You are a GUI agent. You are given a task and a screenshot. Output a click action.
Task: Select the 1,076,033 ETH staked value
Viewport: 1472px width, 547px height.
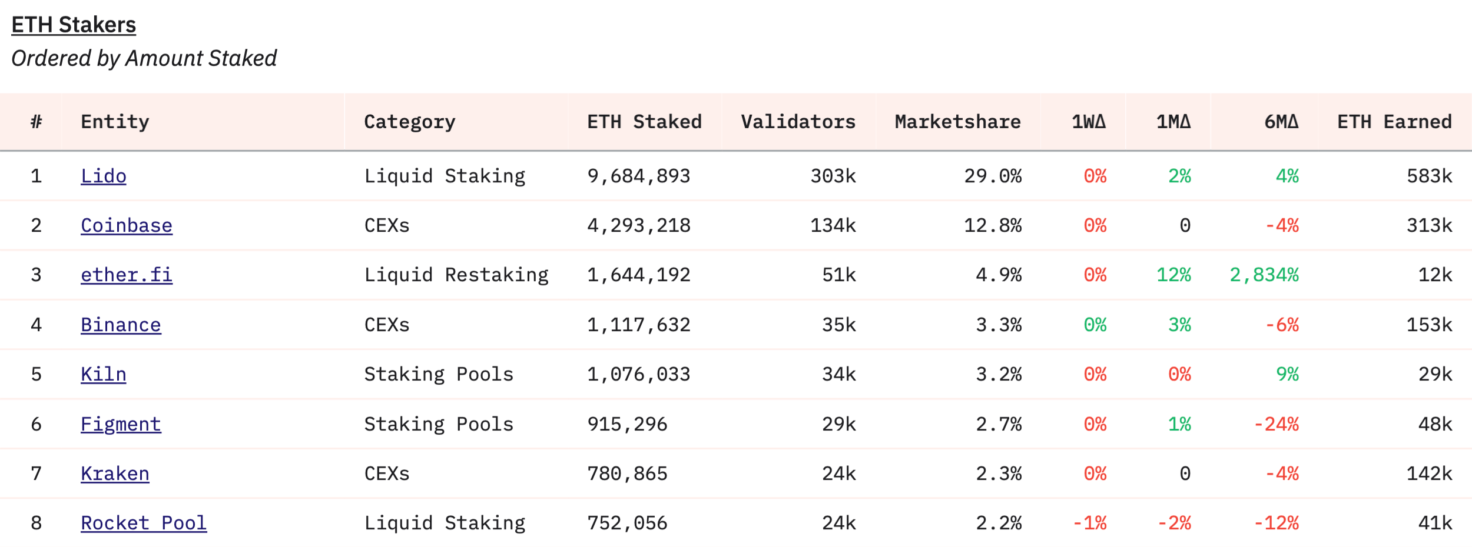pyautogui.click(x=639, y=374)
